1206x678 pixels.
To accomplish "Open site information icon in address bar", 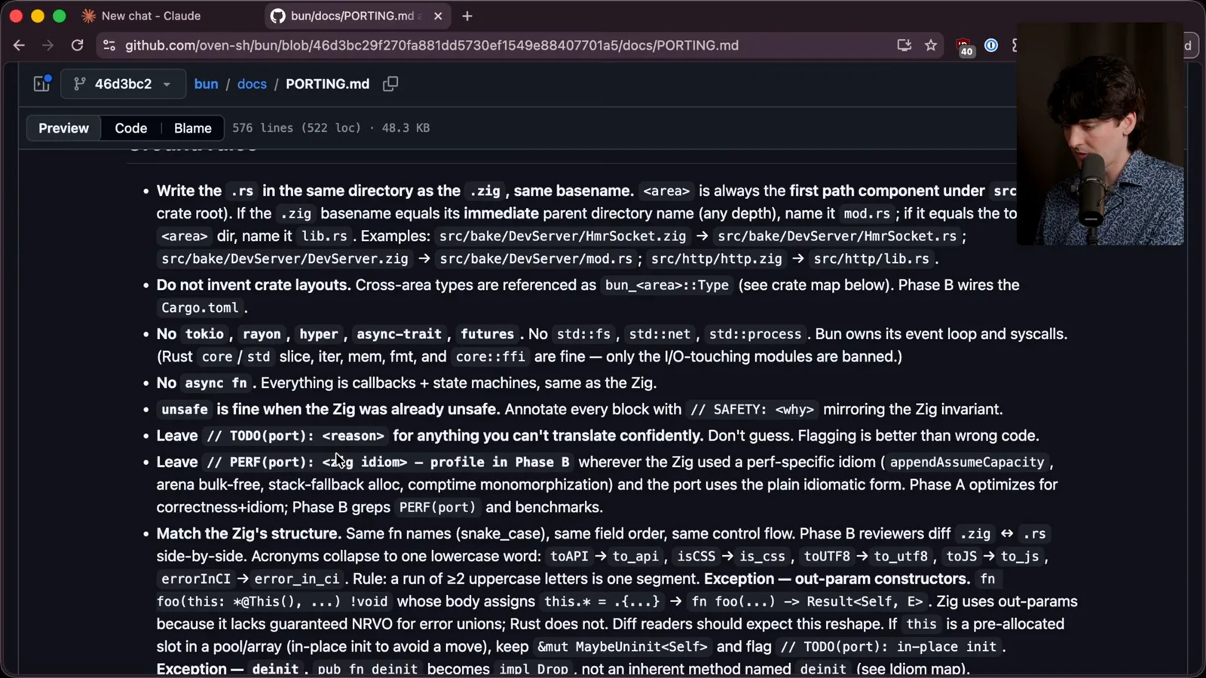I will [x=109, y=45].
